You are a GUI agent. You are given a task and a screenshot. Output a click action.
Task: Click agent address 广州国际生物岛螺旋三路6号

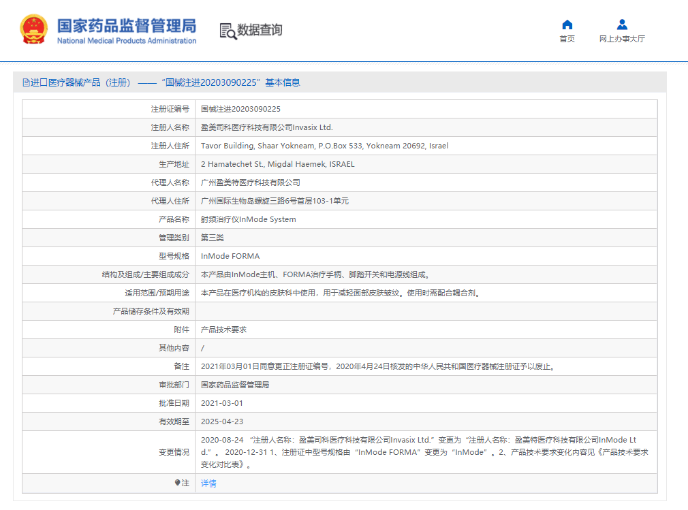275,202
